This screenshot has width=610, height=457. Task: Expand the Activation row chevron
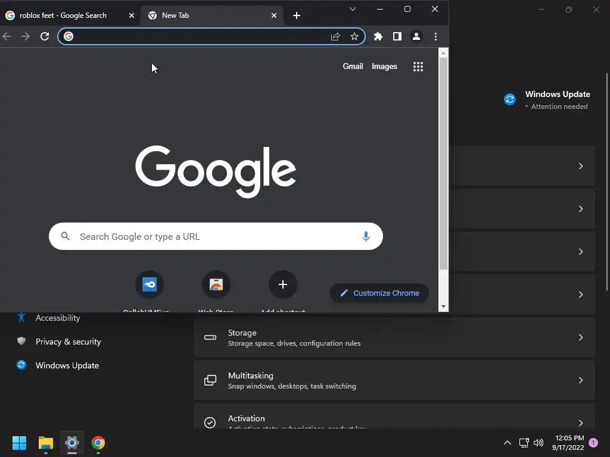pyautogui.click(x=580, y=423)
